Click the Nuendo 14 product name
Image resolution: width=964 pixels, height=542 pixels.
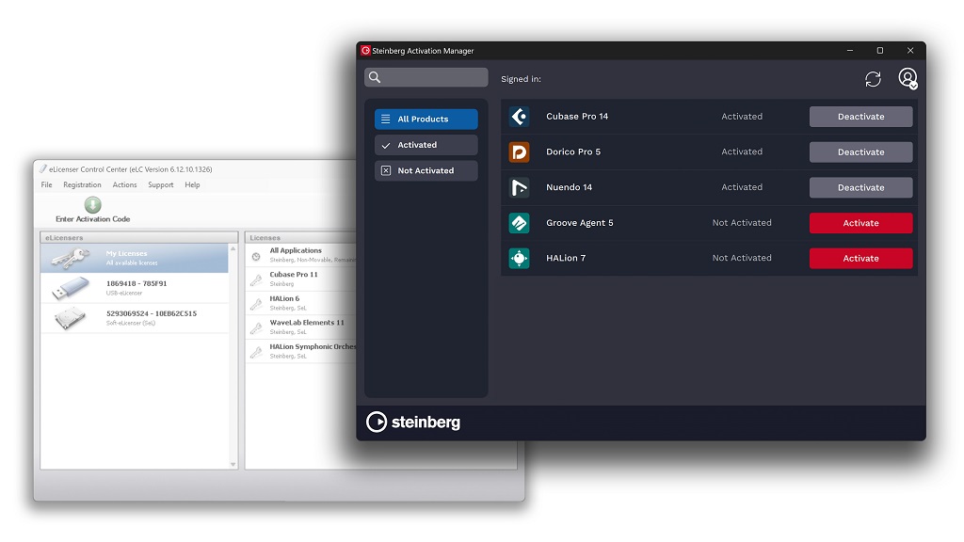[569, 187]
